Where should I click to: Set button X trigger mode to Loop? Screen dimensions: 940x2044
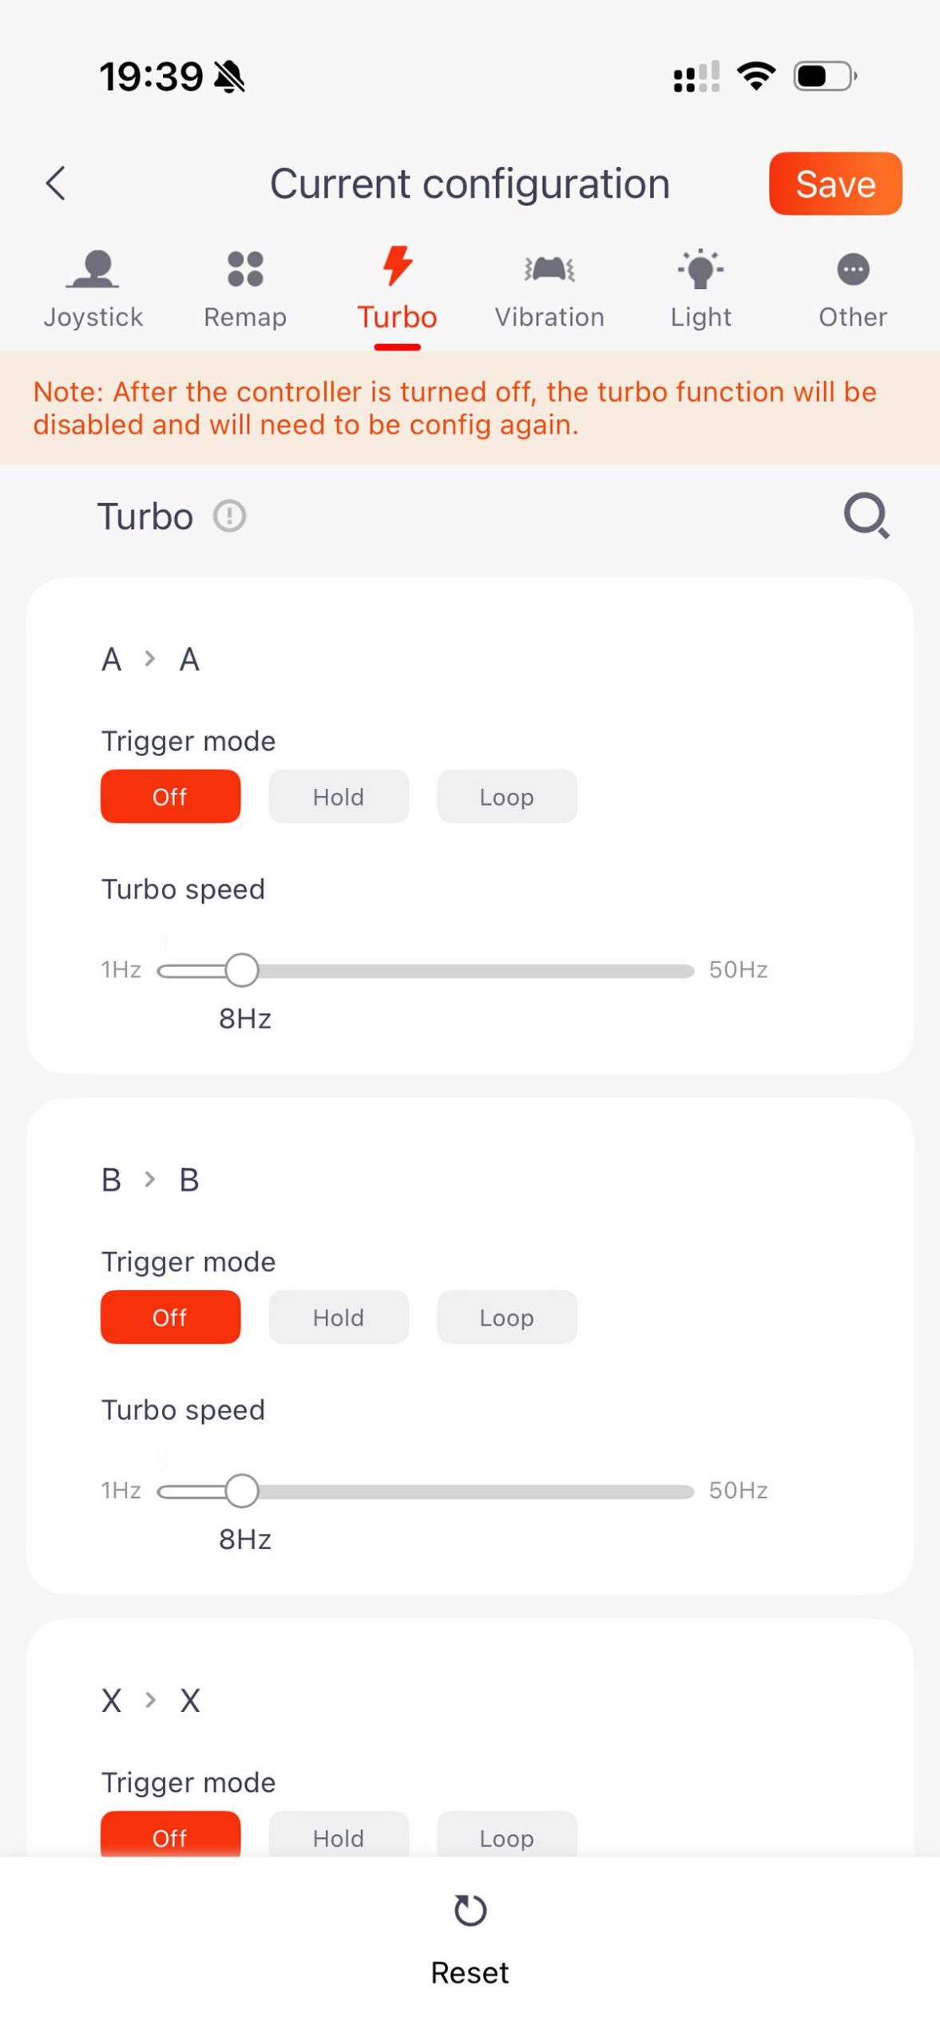[x=507, y=1835]
